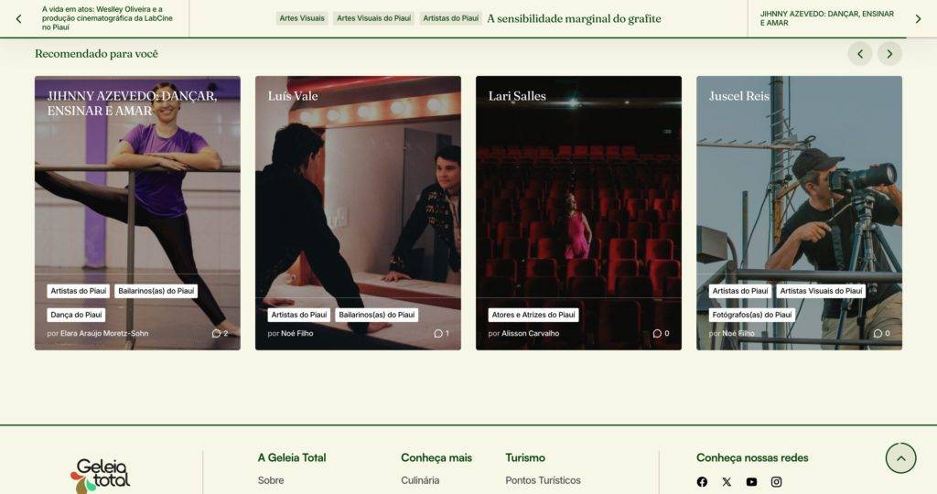Open the Instagram footer icon

[x=776, y=482]
